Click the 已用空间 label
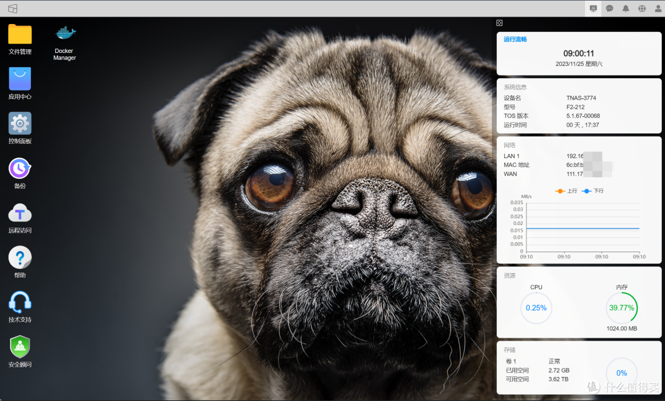 point(517,370)
